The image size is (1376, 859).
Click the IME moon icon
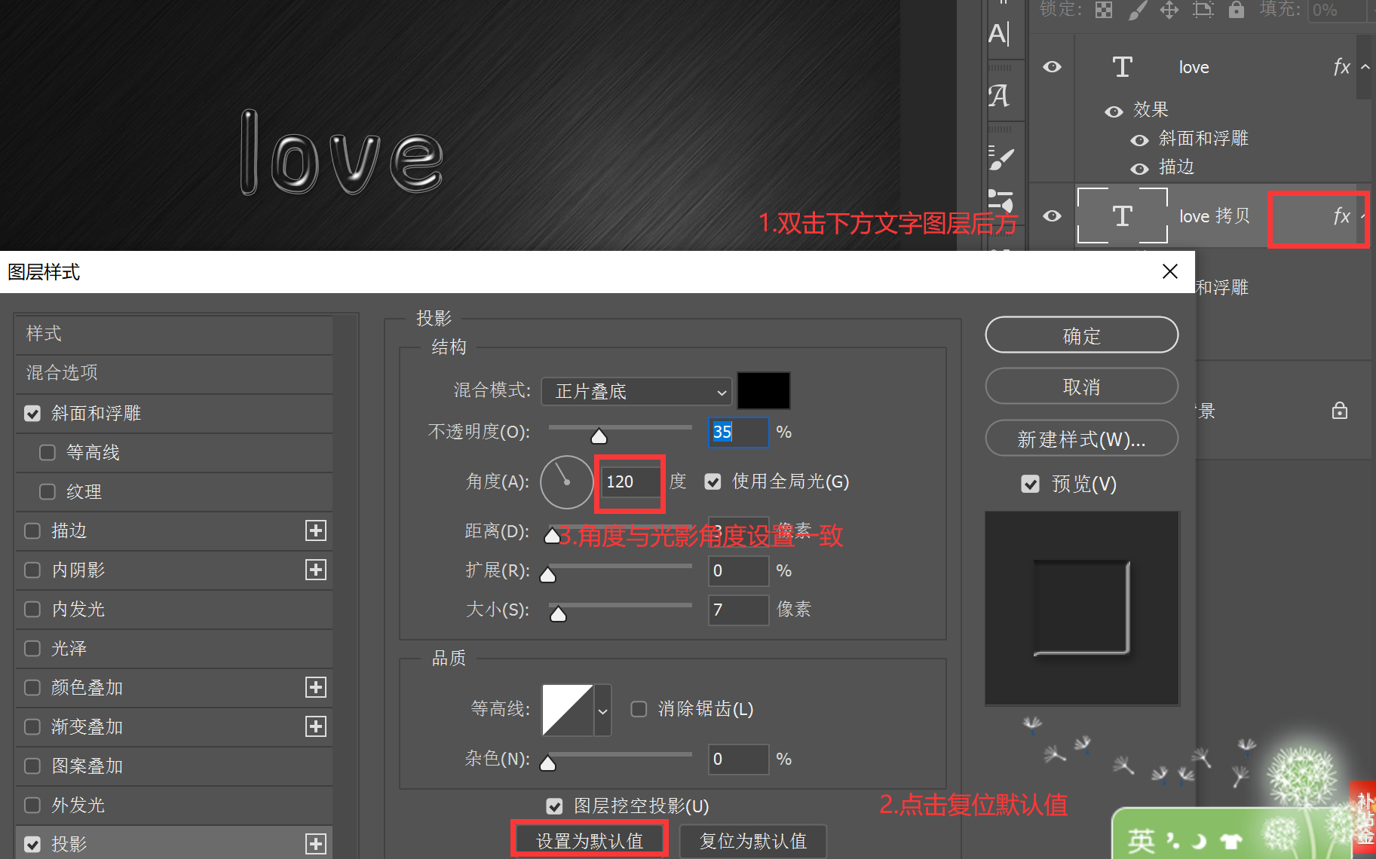pos(1199,841)
